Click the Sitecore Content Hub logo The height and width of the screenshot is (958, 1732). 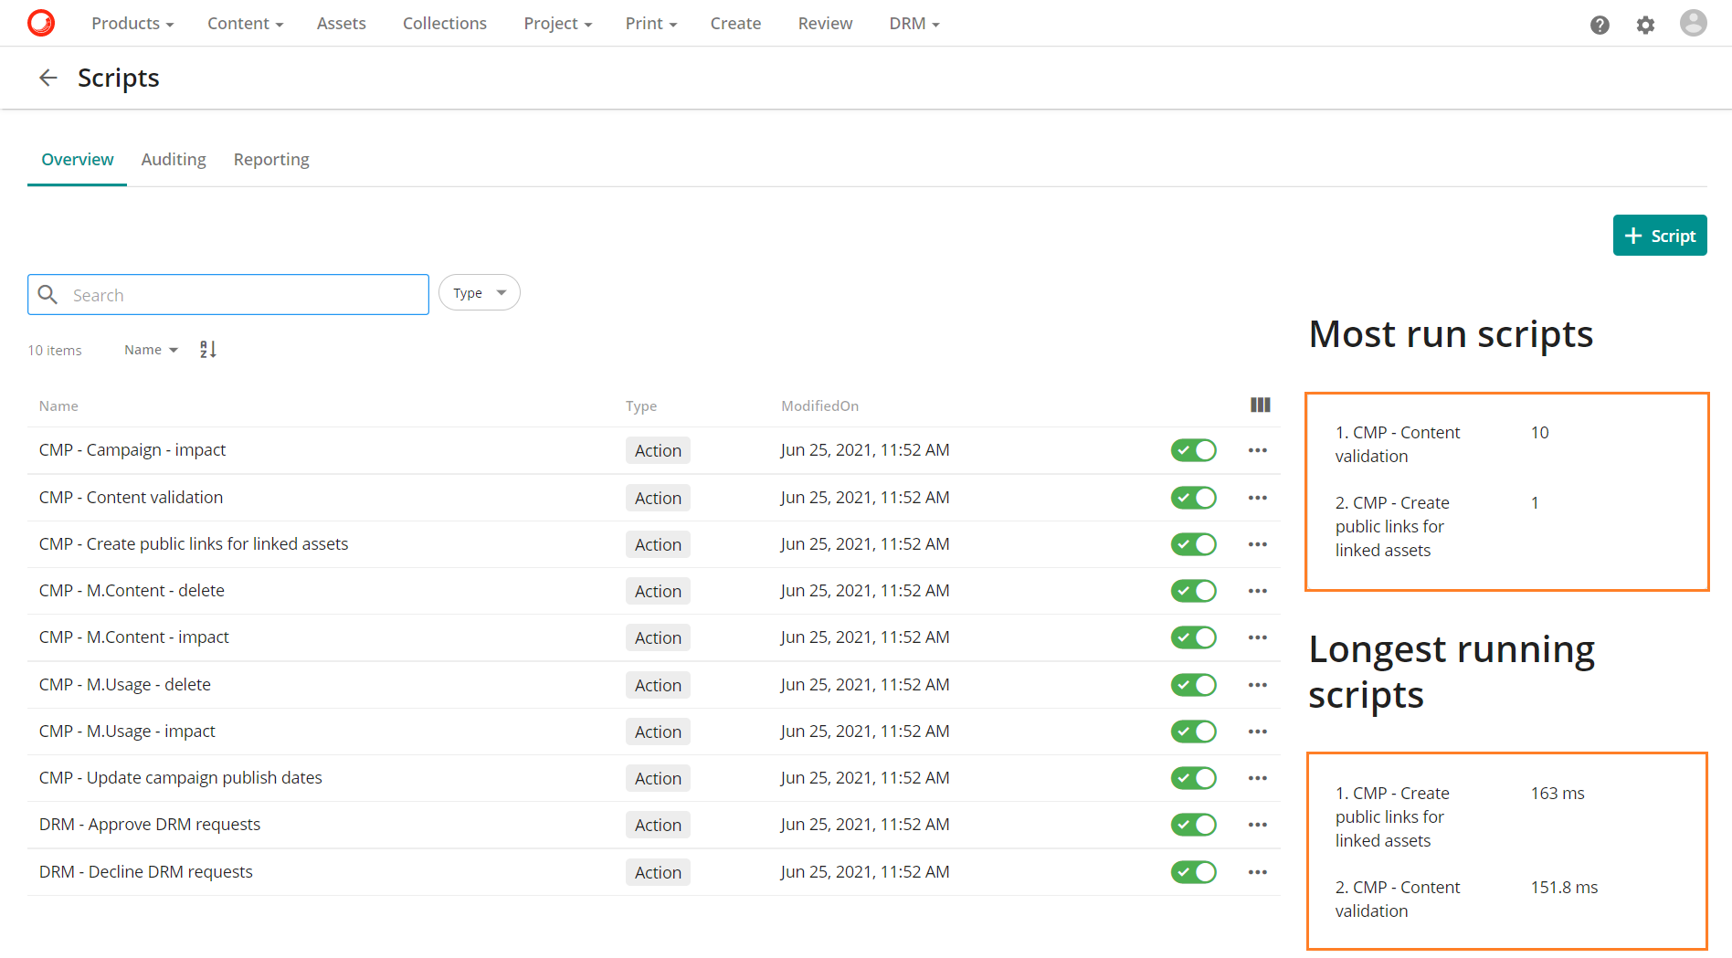(x=41, y=23)
